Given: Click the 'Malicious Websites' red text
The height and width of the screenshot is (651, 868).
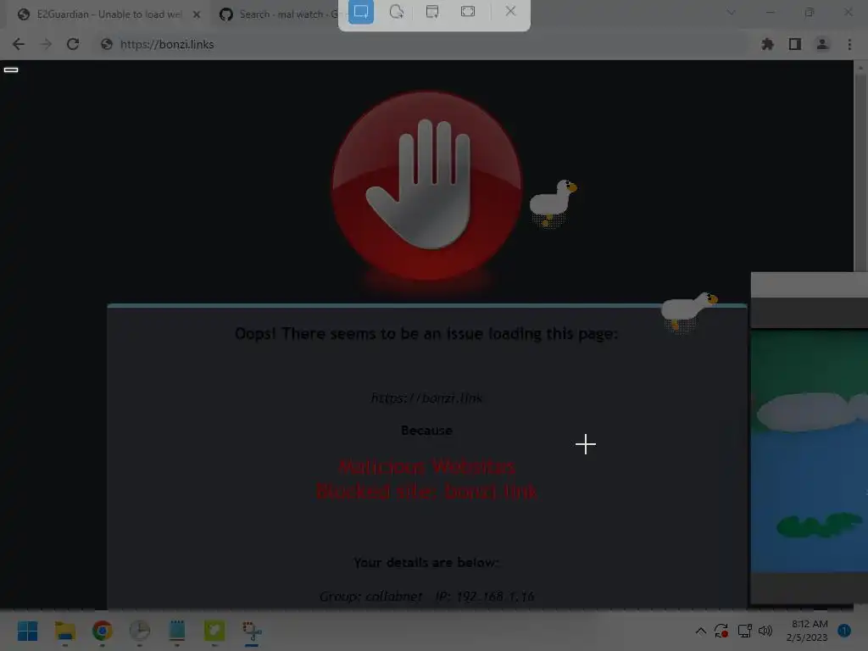Looking at the screenshot, I should point(426,467).
